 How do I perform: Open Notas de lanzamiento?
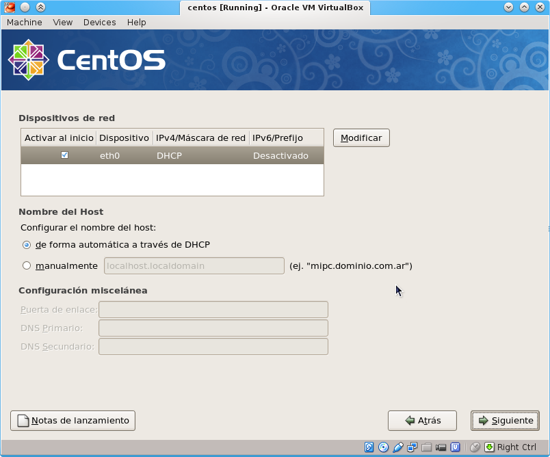pos(73,421)
